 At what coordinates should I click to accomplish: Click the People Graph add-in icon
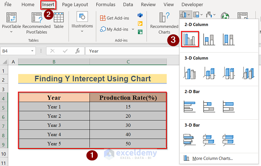coord(140,32)
